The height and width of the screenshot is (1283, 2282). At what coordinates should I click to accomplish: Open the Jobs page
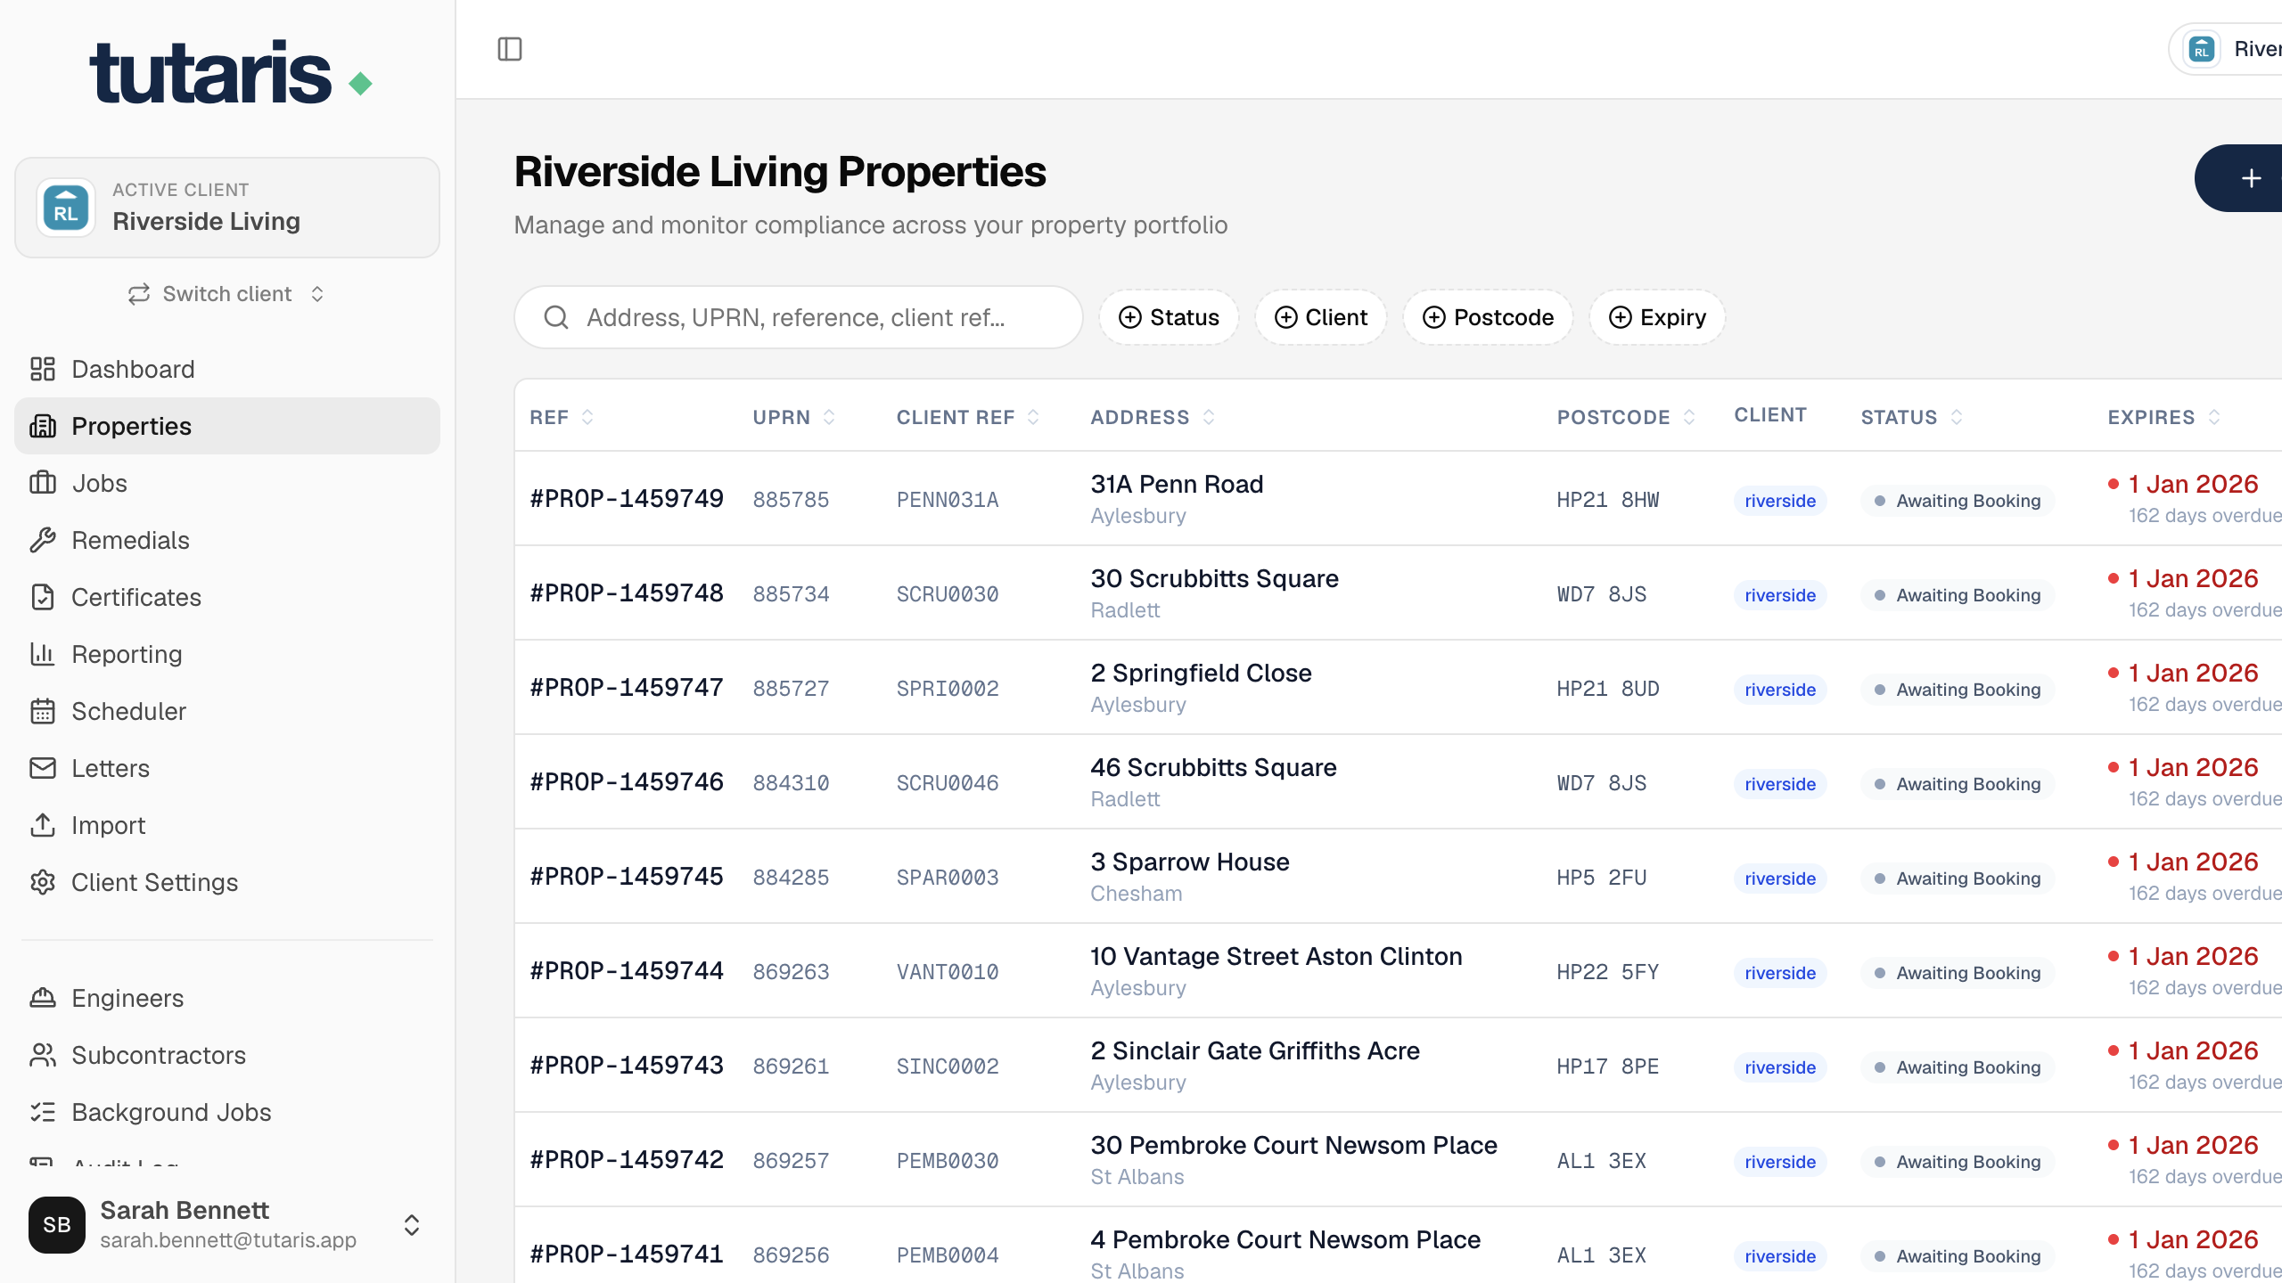(227, 483)
